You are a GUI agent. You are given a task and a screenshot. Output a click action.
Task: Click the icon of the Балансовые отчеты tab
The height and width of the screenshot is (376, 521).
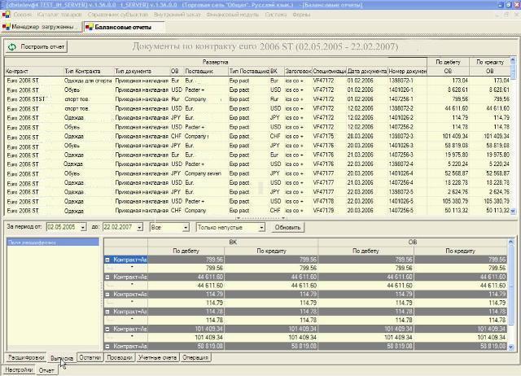tap(89, 27)
